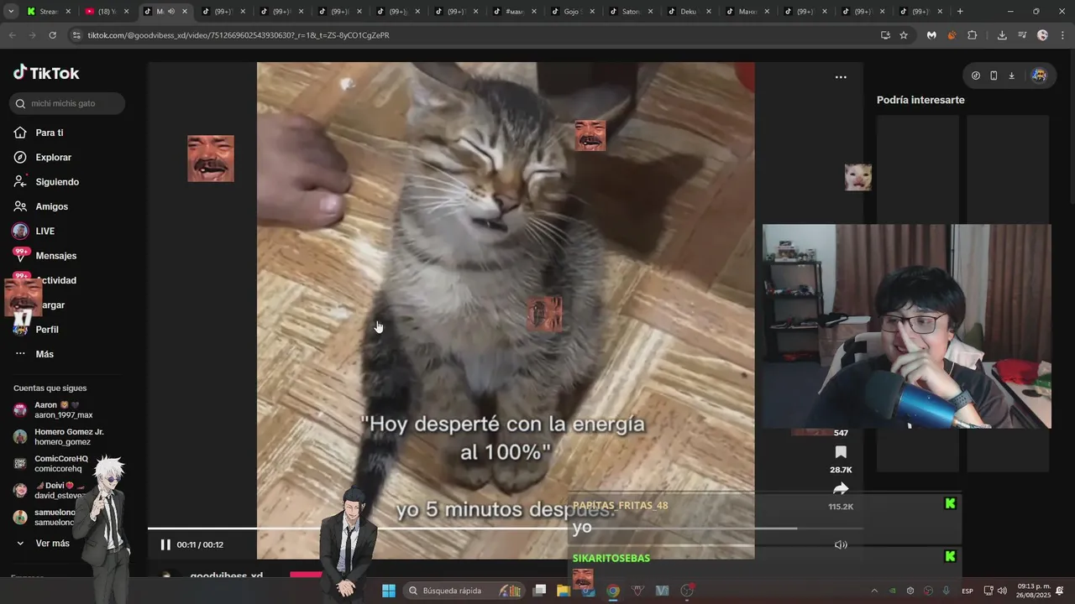
Task: Click the Chrome icon on the taskbar
Action: (613, 591)
